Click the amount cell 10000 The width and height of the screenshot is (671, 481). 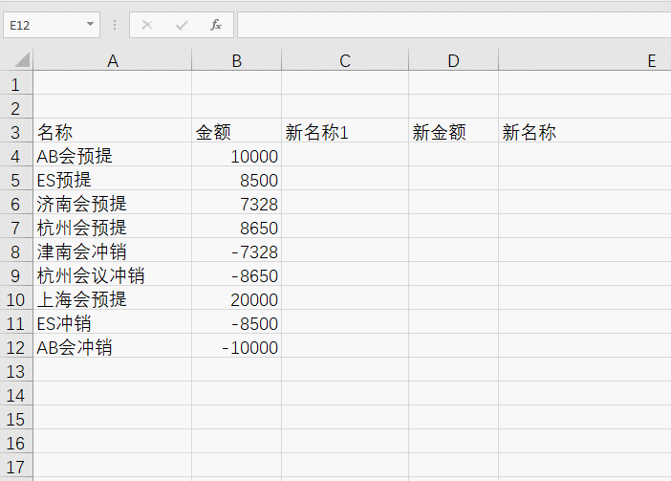pos(237,156)
